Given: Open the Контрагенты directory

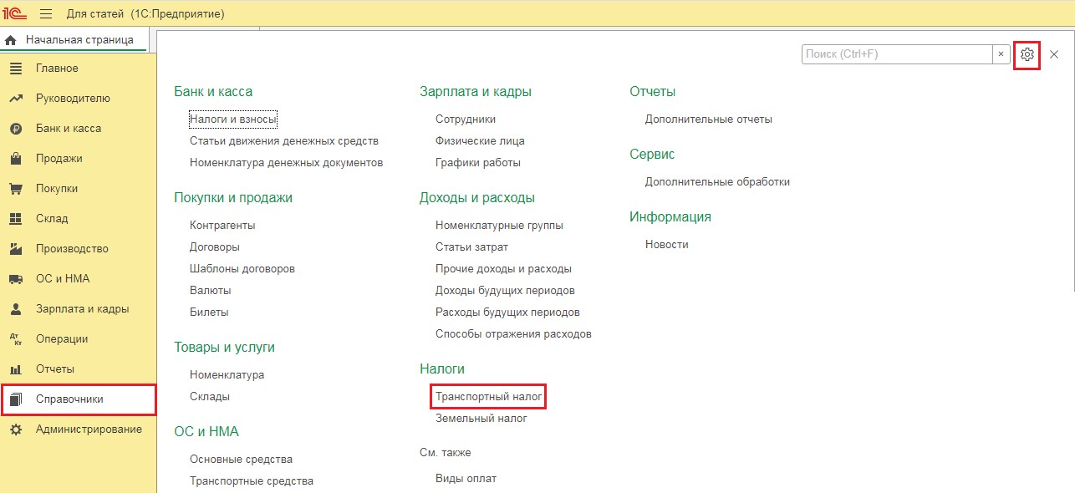Looking at the screenshot, I should 222,226.
